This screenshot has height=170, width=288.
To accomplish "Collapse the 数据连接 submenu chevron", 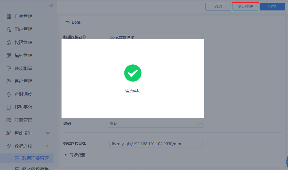I will tap(48, 146).
